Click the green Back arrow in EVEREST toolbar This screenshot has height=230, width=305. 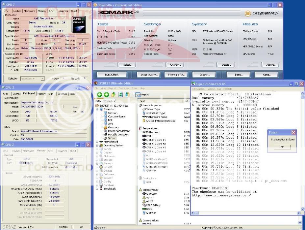99,95
